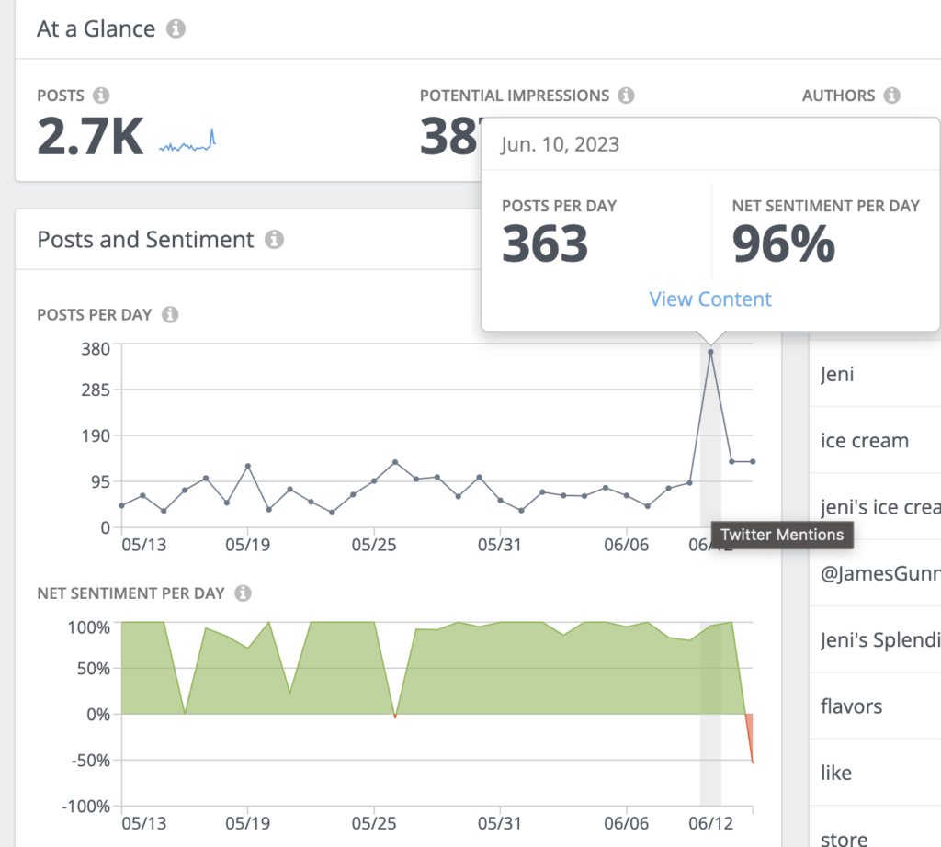The height and width of the screenshot is (847, 941).
Task: Click the Twitter Mentions tooltip label
Action: pyautogui.click(x=782, y=535)
